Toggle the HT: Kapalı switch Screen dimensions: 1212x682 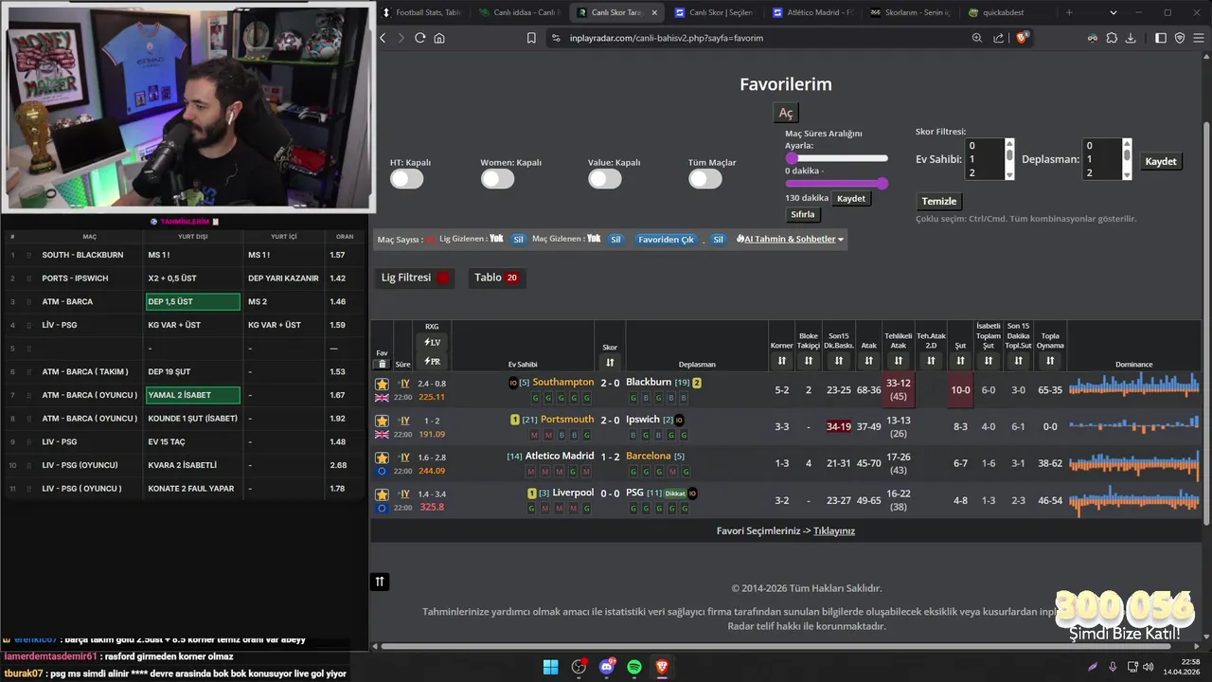click(407, 179)
